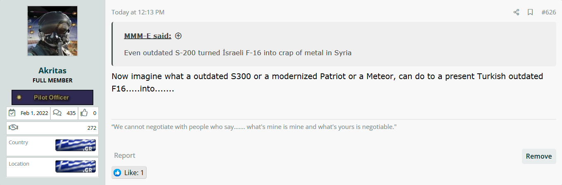
Task: Click the Greek flag next to Location
Action: tap(76, 166)
